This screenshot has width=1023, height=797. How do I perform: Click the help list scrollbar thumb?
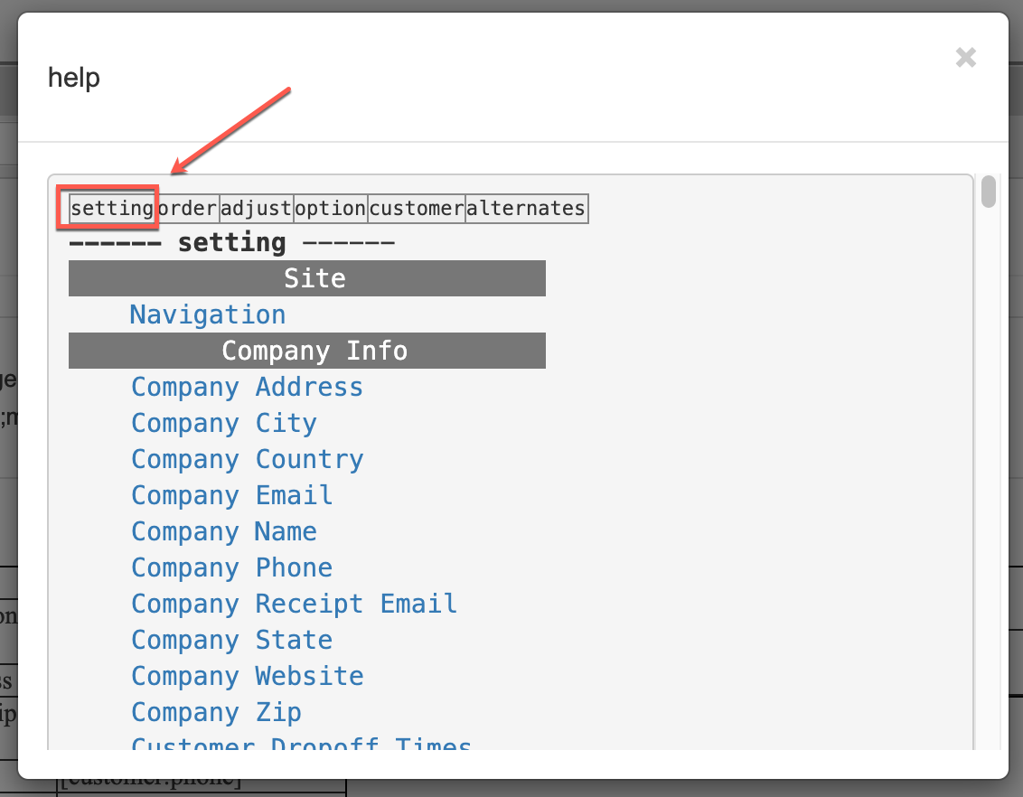tap(989, 191)
